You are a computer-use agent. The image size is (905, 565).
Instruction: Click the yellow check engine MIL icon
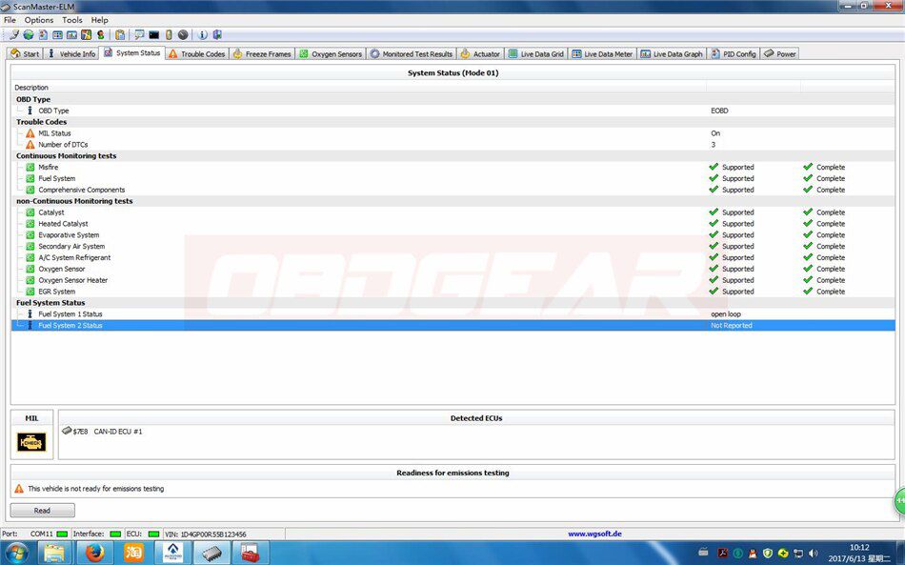(31, 442)
